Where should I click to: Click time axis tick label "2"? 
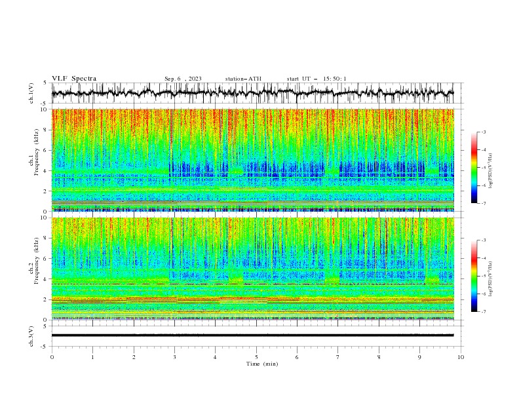[134, 357]
